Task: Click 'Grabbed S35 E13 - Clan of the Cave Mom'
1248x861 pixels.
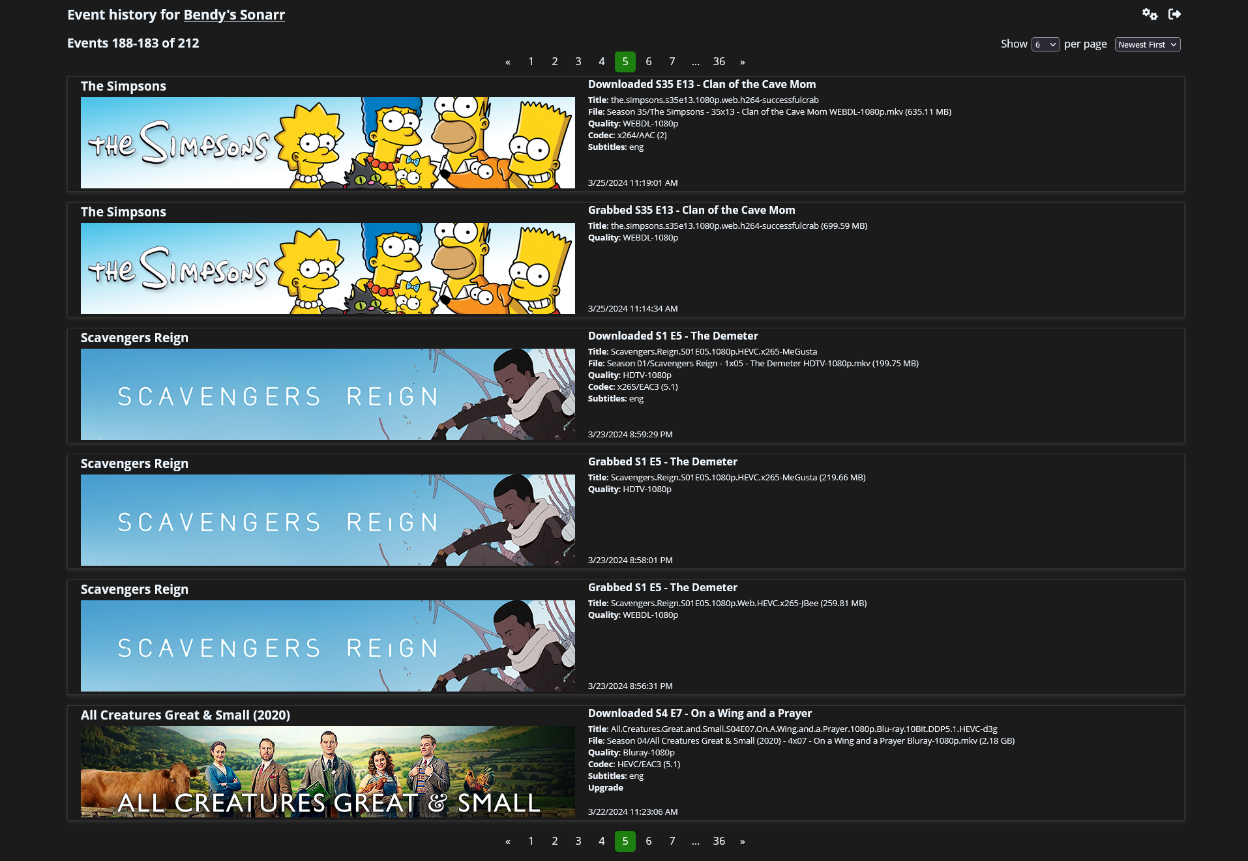Action: tap(691, 210)
